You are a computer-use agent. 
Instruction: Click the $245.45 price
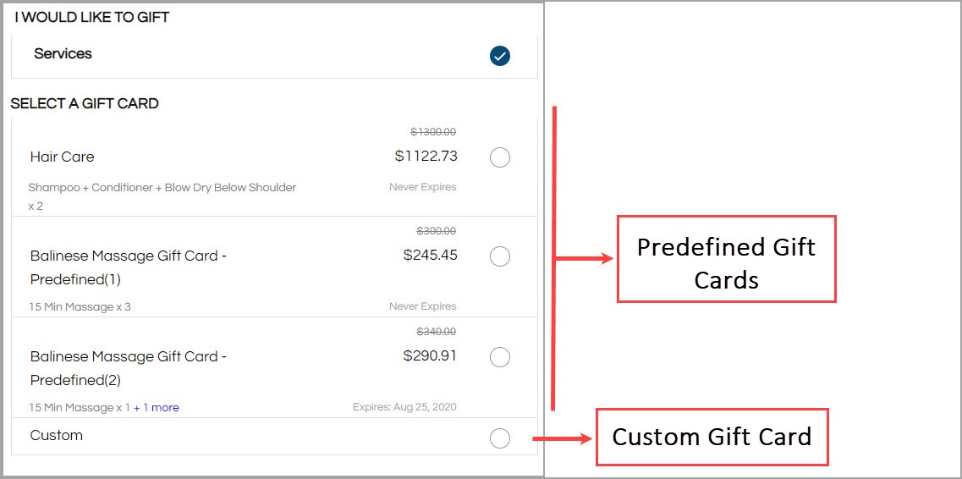pos(430,255)
